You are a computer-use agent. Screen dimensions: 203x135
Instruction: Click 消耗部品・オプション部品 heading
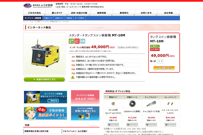118,91
